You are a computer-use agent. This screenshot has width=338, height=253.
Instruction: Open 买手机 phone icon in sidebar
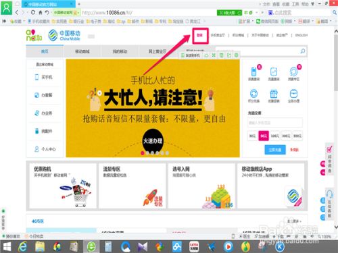[37, 77]
